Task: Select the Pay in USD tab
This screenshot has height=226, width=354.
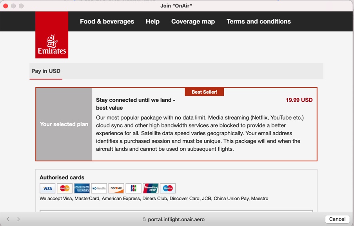Action: coord(46,71)
